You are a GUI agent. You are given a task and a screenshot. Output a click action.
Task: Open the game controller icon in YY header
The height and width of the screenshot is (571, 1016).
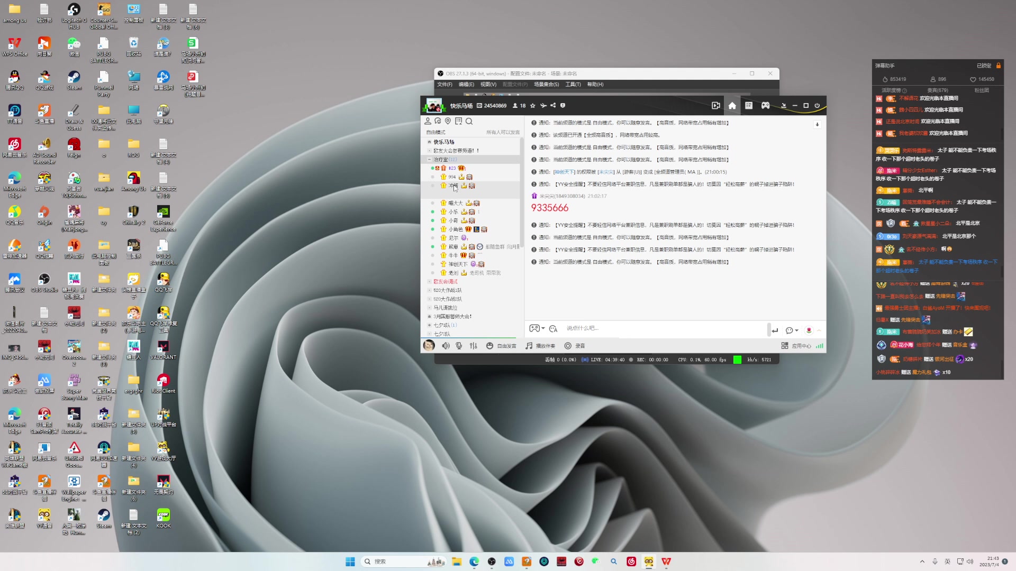coord(766,106)
